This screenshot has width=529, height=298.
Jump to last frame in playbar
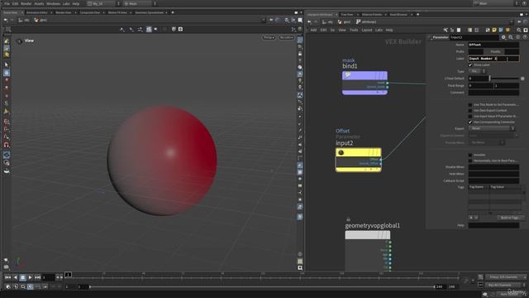[37, 277]
